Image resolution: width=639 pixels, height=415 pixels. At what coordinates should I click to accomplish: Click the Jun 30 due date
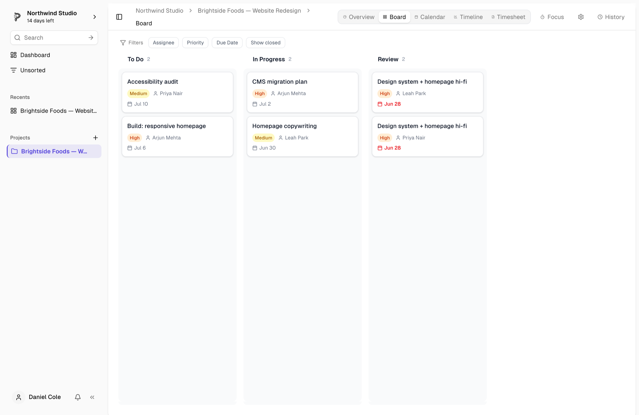tap(267, 148)
